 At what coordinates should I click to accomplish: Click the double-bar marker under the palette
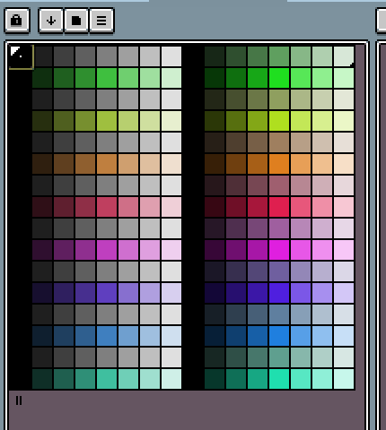click(x=19, y=400)
